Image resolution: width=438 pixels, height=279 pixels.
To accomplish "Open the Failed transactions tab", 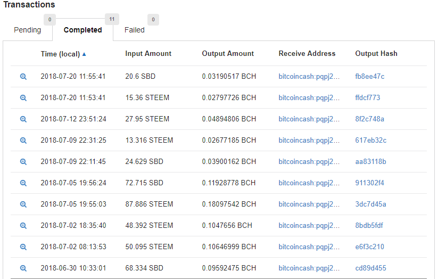I will (134, 30).
